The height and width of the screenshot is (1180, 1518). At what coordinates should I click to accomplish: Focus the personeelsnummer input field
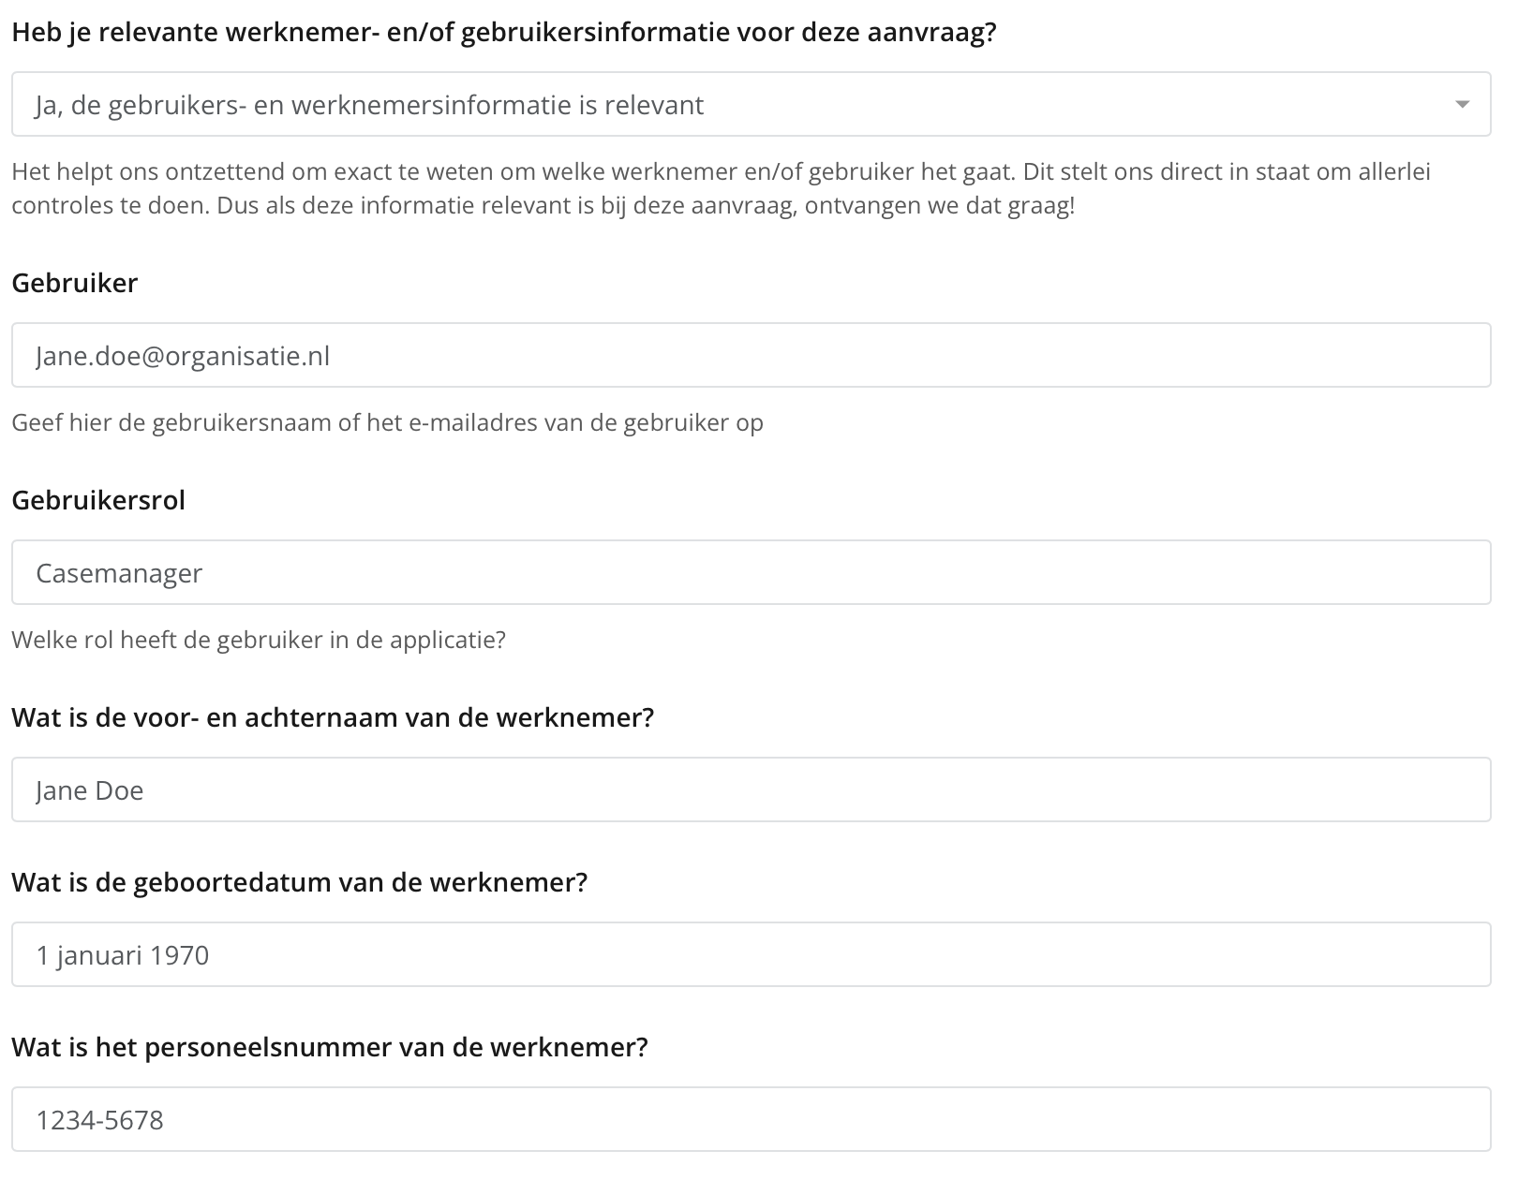751,1119
